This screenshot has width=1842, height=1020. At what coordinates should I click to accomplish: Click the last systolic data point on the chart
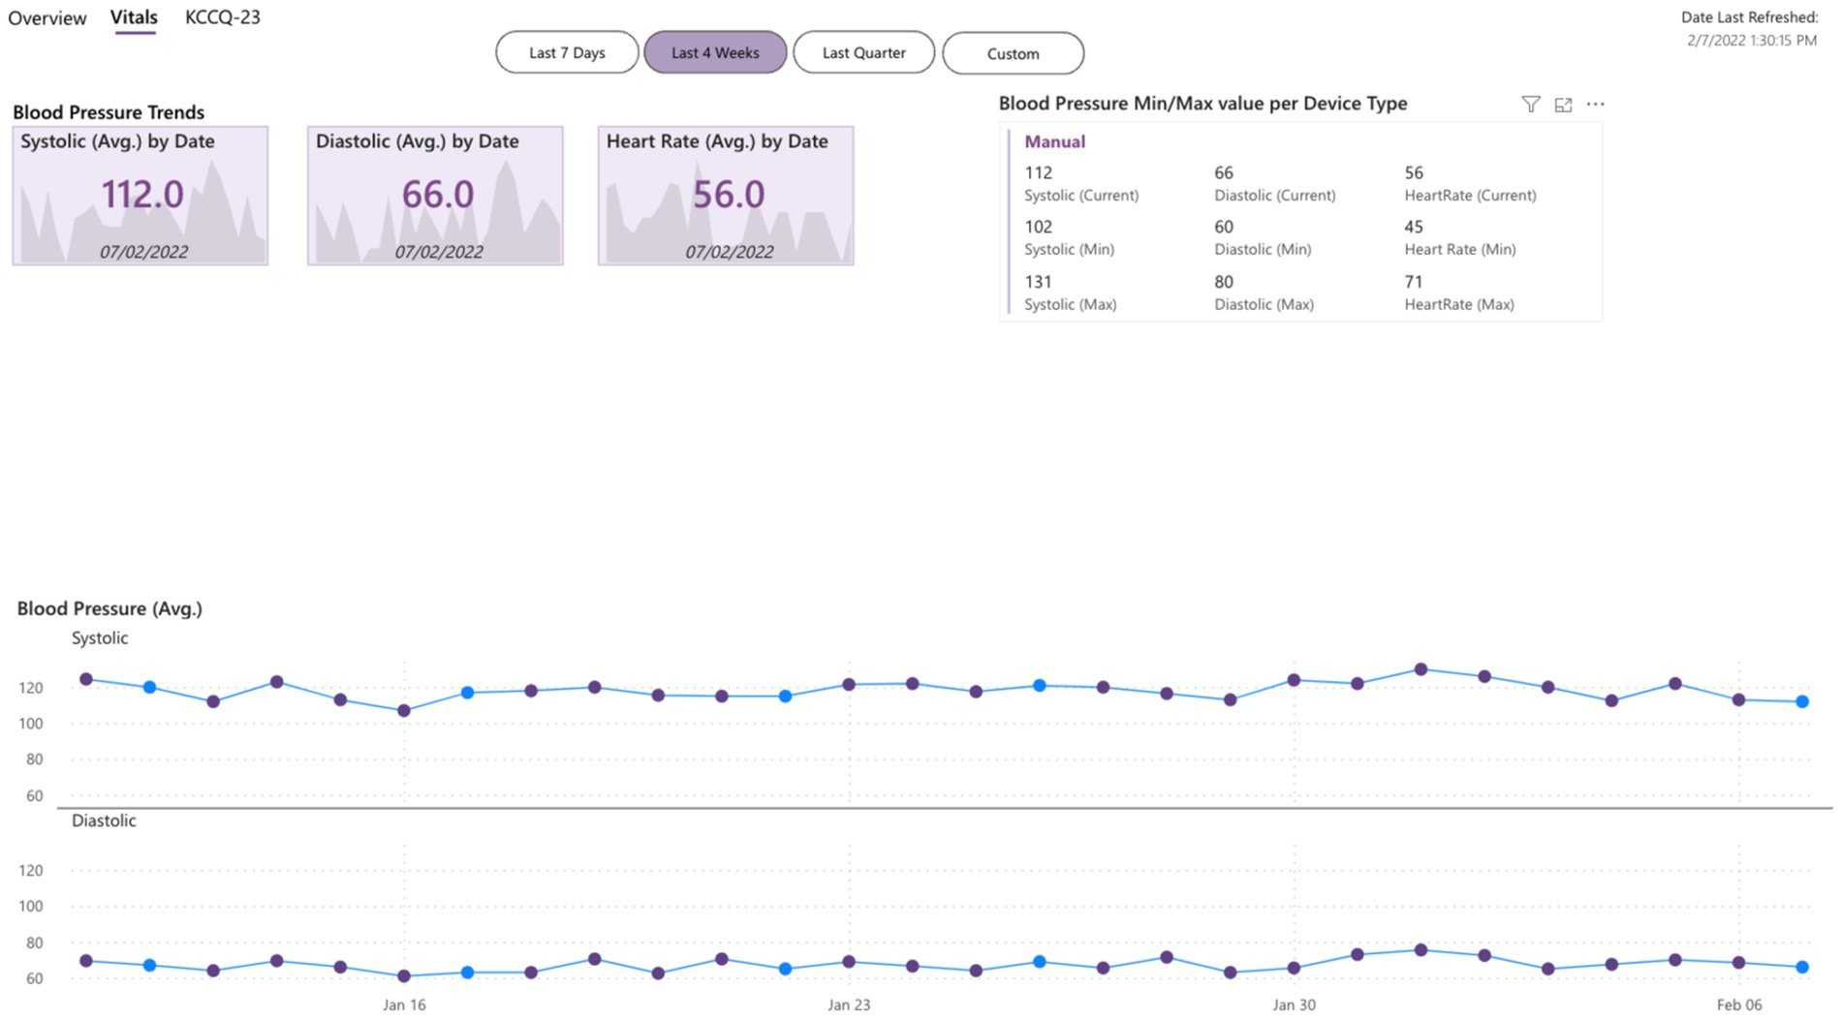click(x=1802, y=701)
